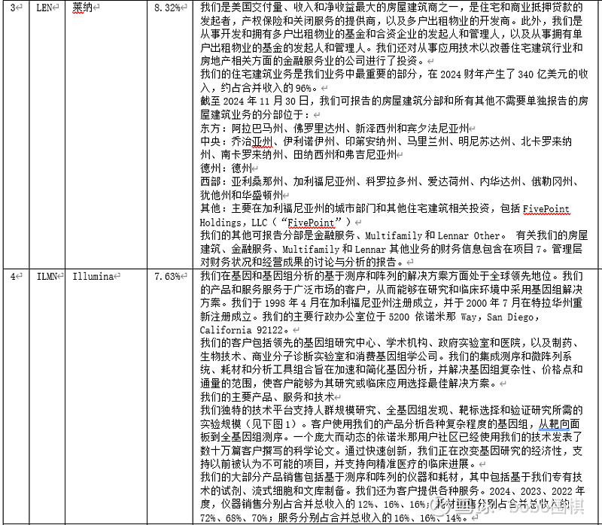Click the line starting "我们独特的技术平台"
Image resolution: width=602 pixels, height=525 pixels.
point(391,410)
